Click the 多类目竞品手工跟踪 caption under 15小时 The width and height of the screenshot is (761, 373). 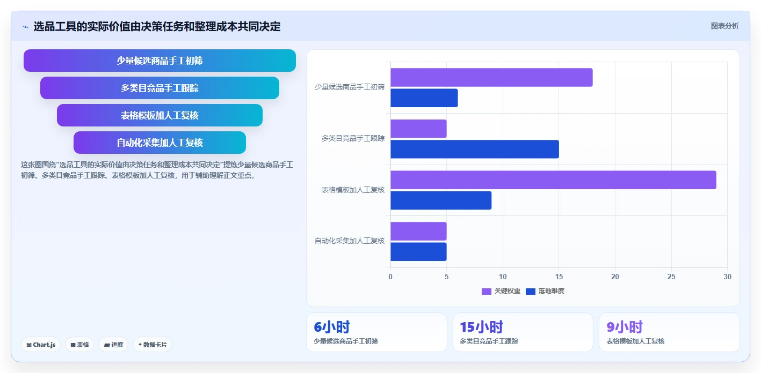coord(489,341)
